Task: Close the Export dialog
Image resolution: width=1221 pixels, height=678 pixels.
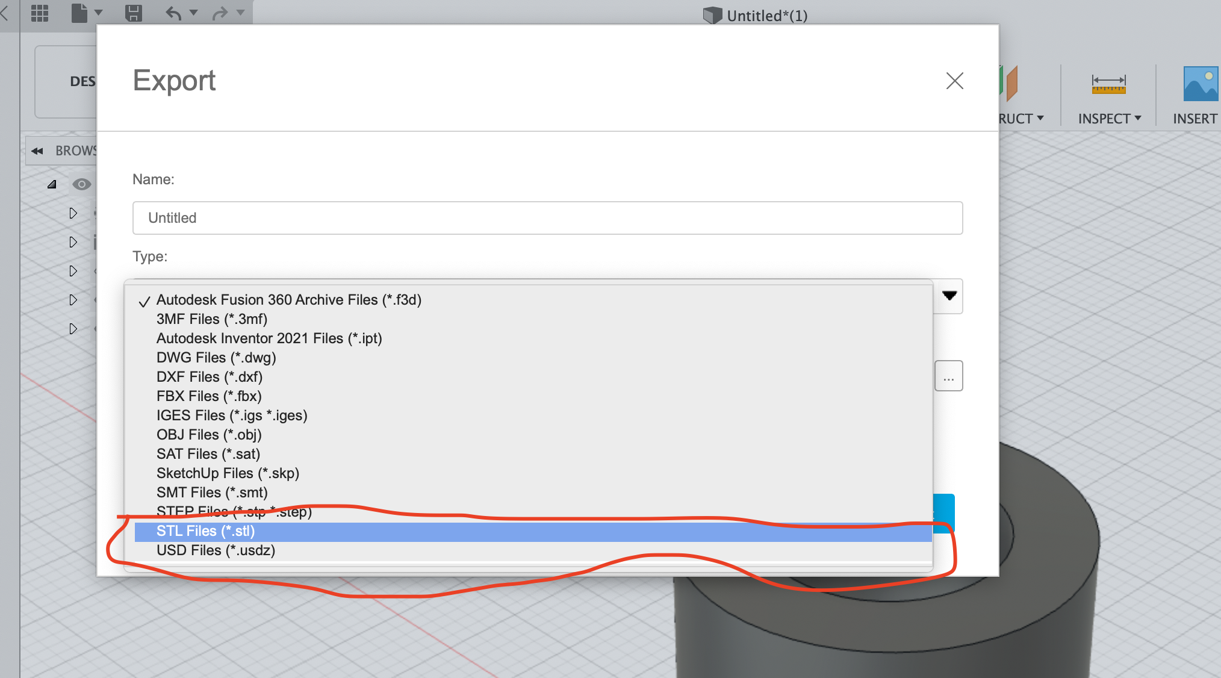Action: pos(954,81)
